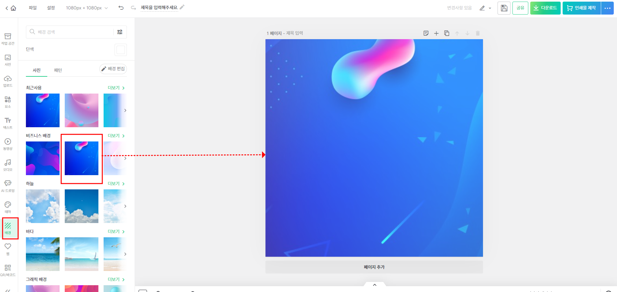Click the 배경 편집 button
This screenshot has width=617, height=292.
pos(113,69)
